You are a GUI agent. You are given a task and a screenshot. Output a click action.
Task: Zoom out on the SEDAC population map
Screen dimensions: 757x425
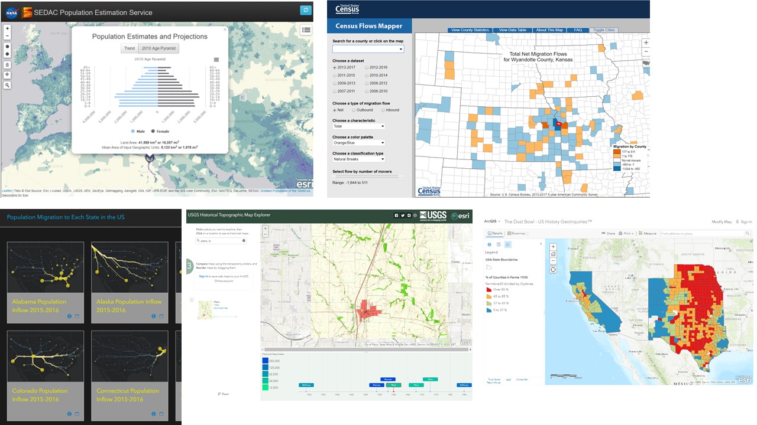point(7,35)
